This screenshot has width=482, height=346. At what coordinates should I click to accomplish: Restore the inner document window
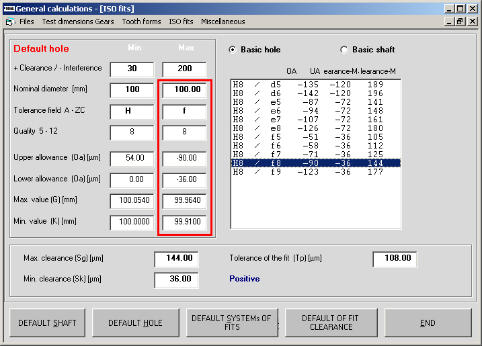click(x=460, y=21)
